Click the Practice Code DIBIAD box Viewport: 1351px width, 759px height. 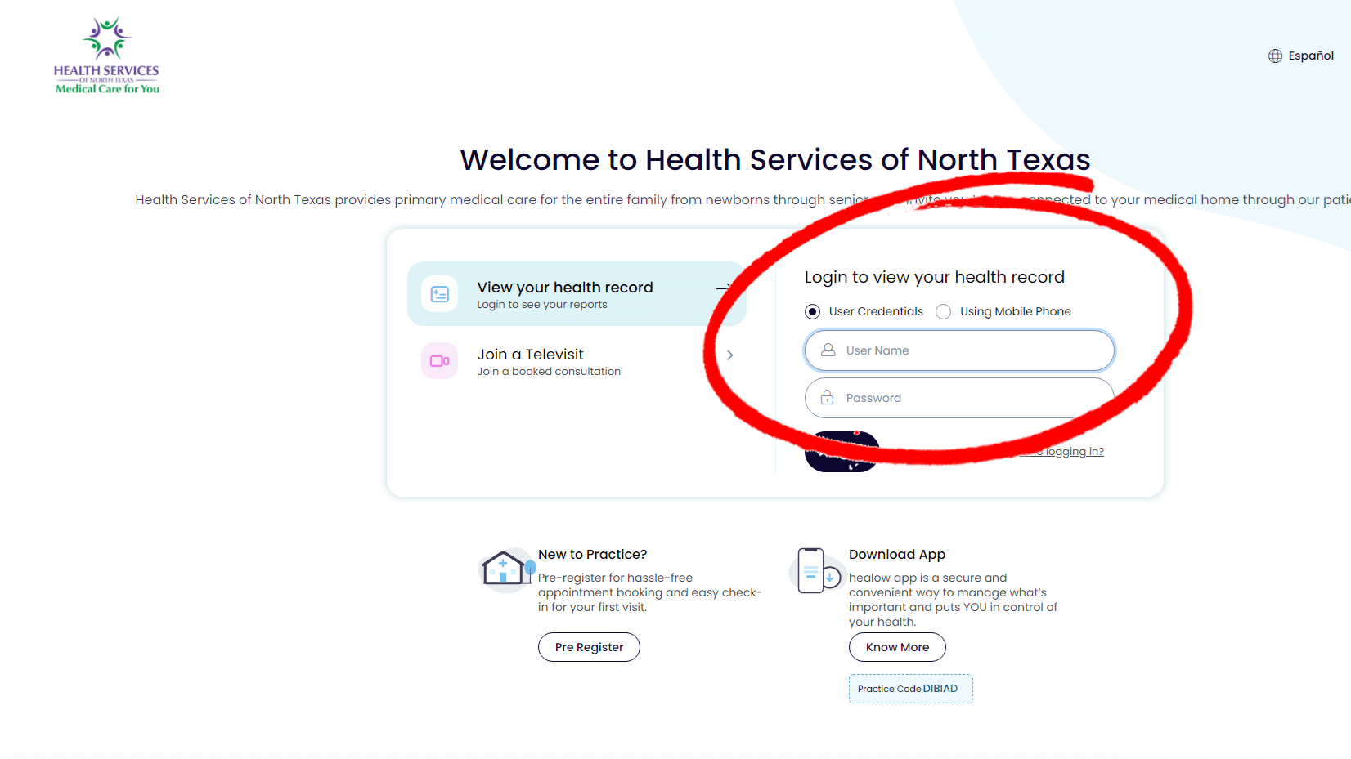point(910,688)
